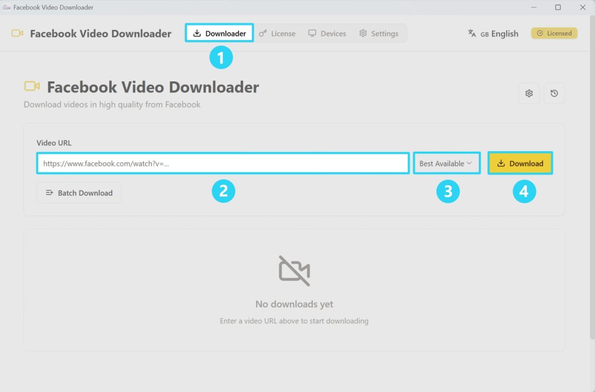595x392 pixels.
Task: Click the monitor icon on the Devices tab
Action: tap(312, 33)
